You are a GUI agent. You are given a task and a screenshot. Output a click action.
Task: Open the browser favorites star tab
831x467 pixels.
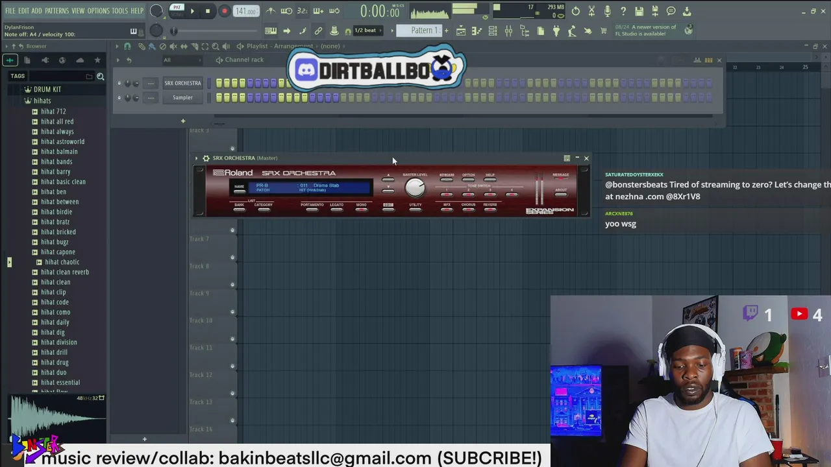click(x=97, y=60)
